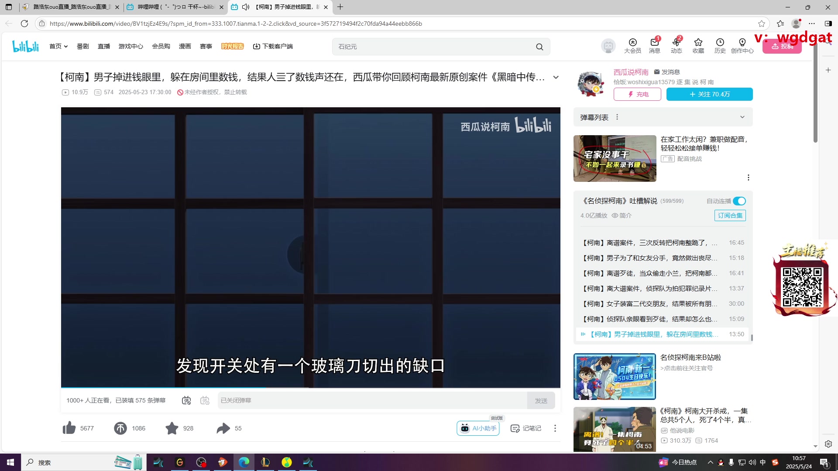Screen dimensions: 838x471
Task: Open browser settings and more menu
Action: point(811,24)
